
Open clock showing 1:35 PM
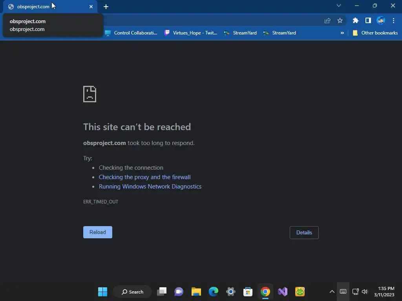384,292
